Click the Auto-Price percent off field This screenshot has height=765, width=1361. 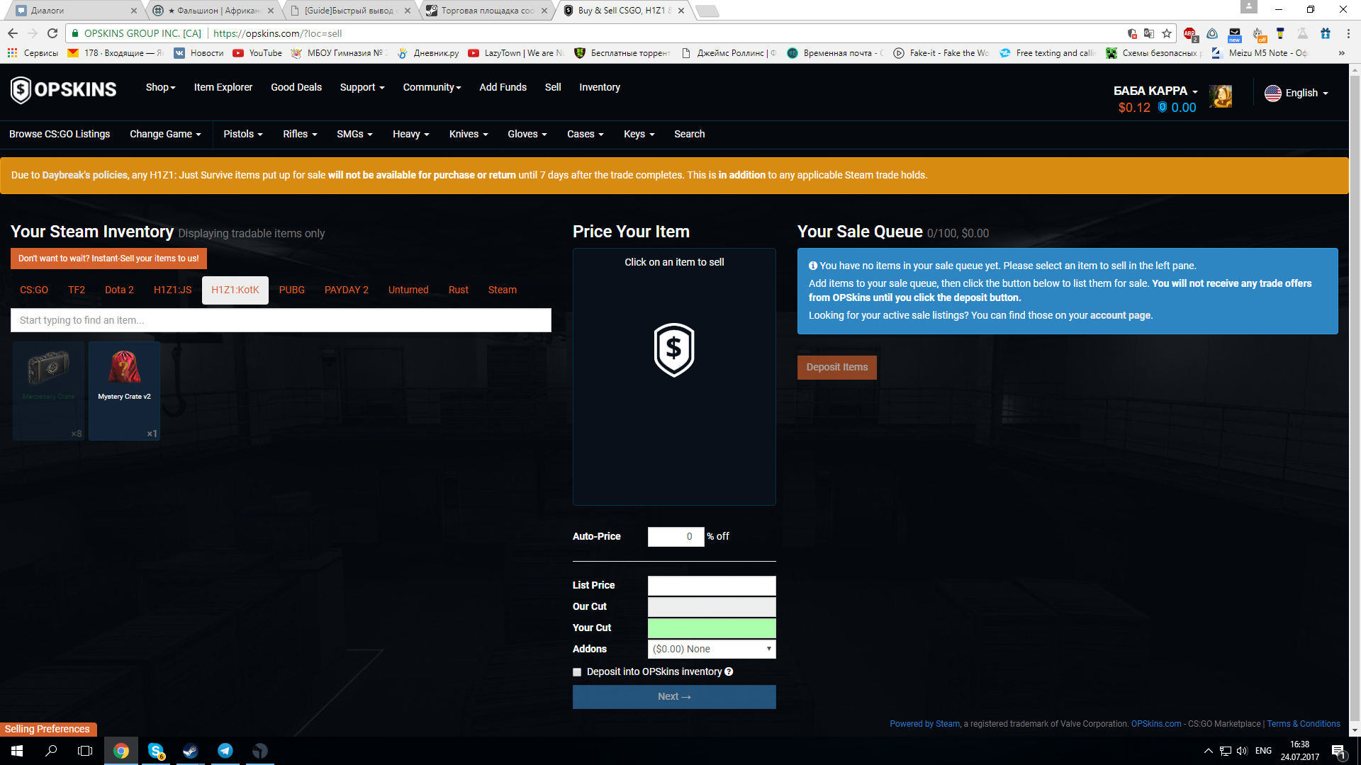click(x=676, y=537)
